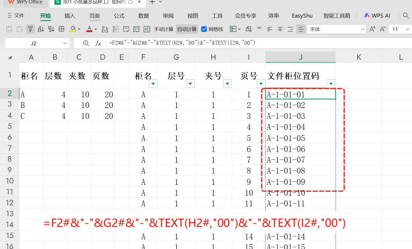Open filter dropdown for 柜名 in column F

tap(153, 84)
